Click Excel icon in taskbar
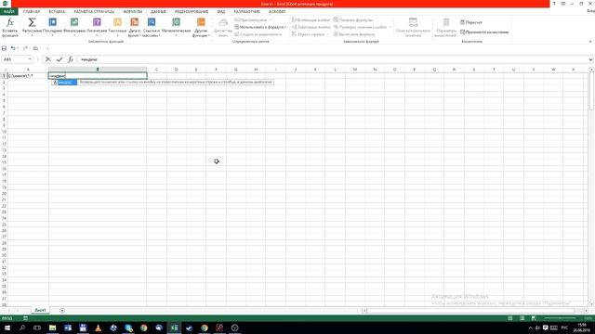Image resolution: width=595 pixels, height=334 pixels. point(174,328)
